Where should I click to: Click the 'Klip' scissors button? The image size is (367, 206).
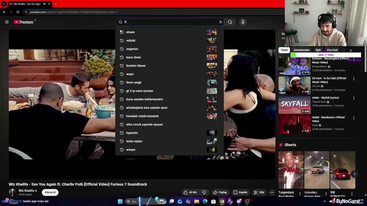click(x=259, y=192)
